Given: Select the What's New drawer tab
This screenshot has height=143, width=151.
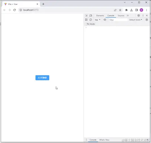Looking at the screenshot, I should coord(104,140).
